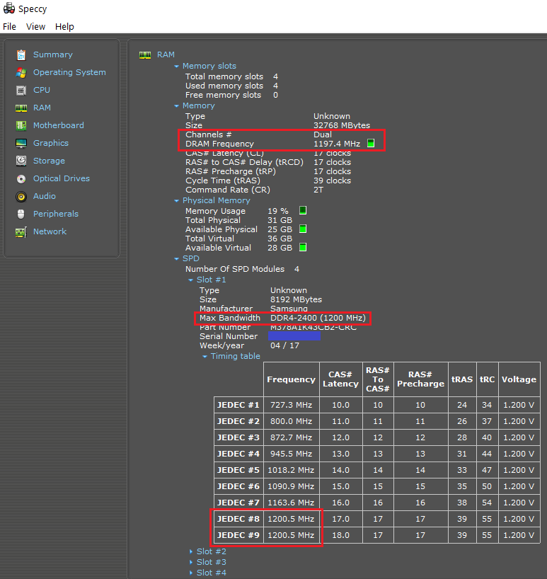Click the 727.3 MHz frequency cell
The image size is (547, 579).
pyautogui.click(x=292, y=405)
